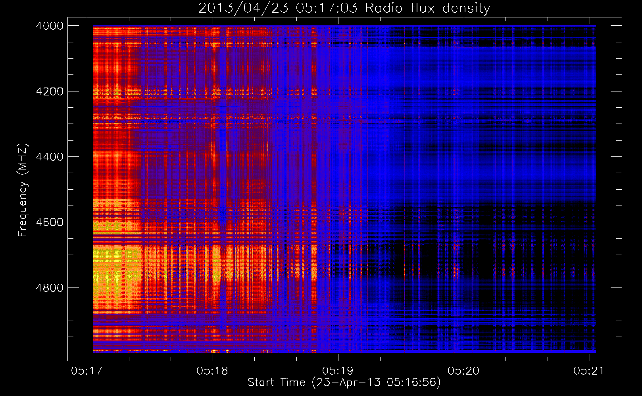This screenshot has width=642, height=396.
Task: Click the 'Start Time (23-Apr-13 05:16:56)' label
Action: click(x=344, y=383)
